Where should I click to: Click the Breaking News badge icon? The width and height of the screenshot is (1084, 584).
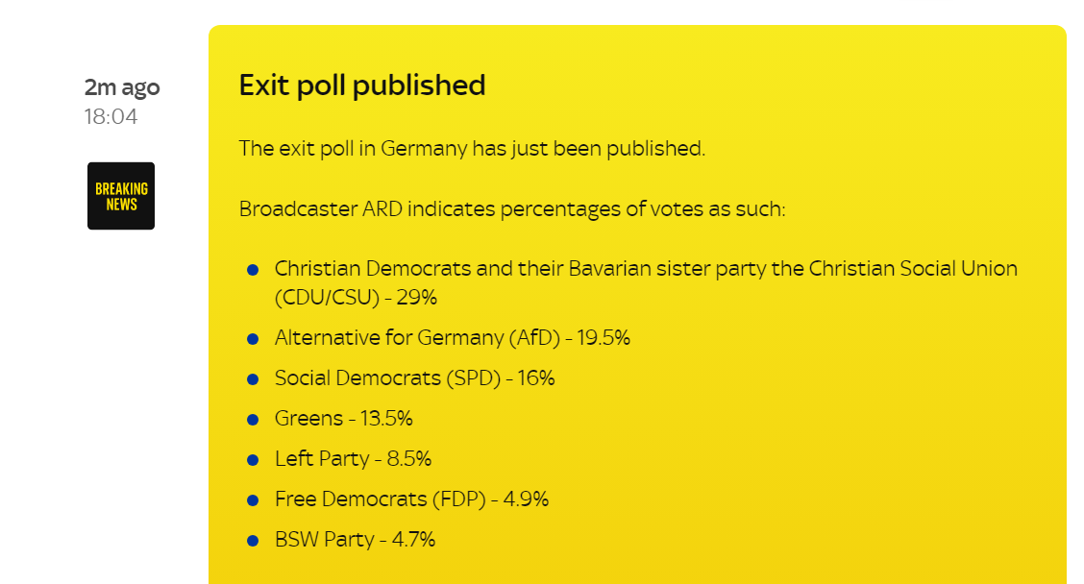click(121, 196)
